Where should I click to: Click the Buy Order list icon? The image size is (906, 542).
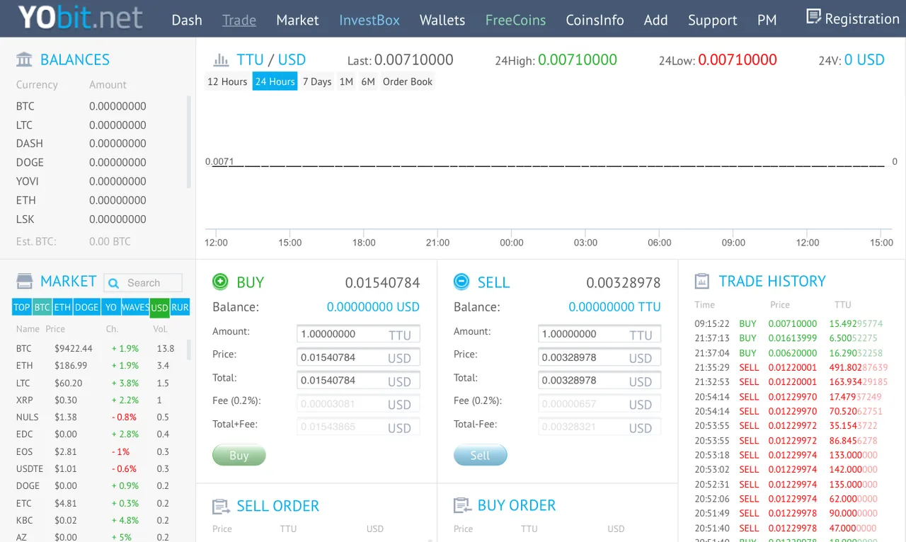coord(462,506)
